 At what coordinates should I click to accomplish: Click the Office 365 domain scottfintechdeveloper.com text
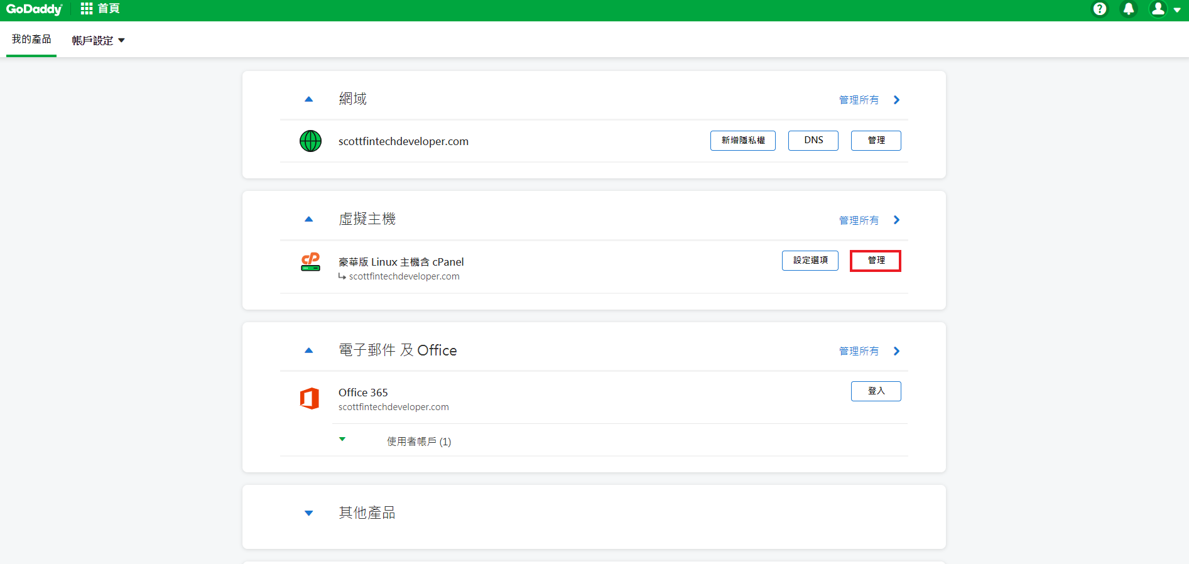click(x=393, y=407)
